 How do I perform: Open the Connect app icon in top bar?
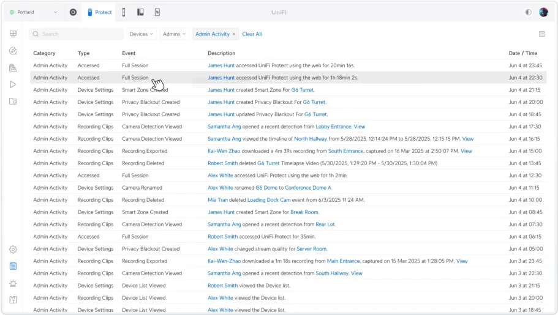(157, 12)
